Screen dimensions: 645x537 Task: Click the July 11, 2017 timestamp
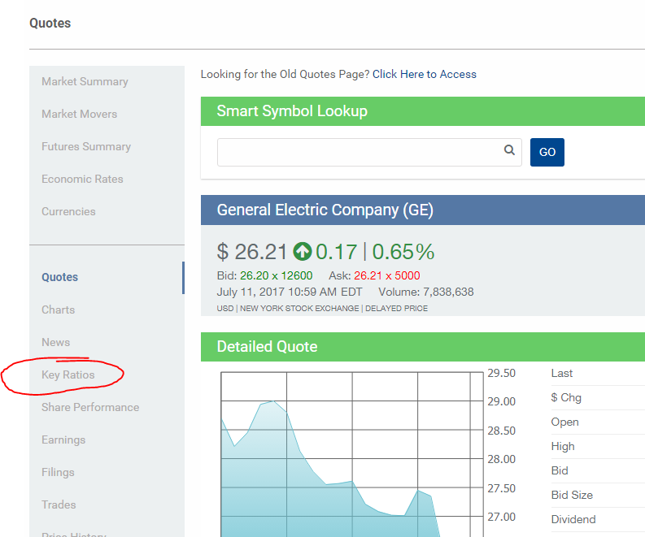click(290, 292)
